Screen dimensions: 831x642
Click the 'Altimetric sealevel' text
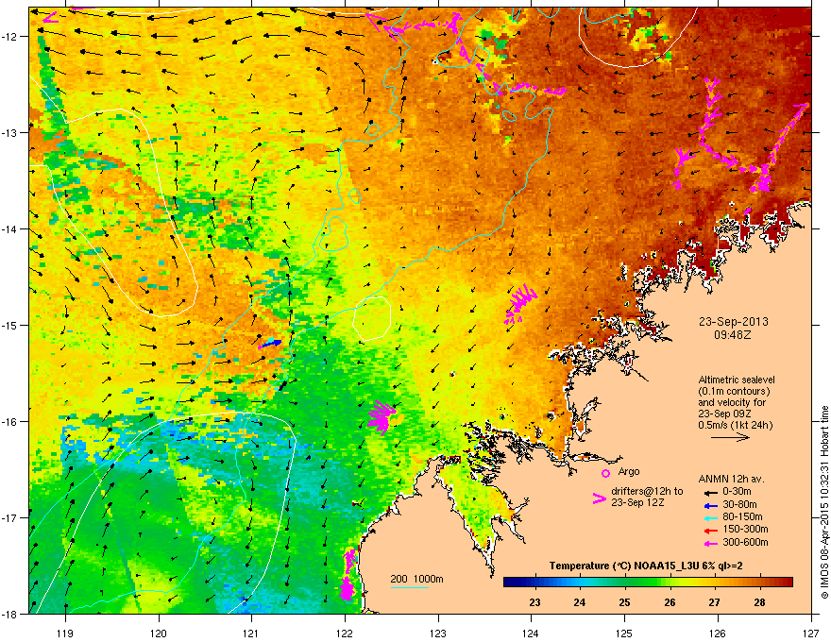[x=737, y=380]
